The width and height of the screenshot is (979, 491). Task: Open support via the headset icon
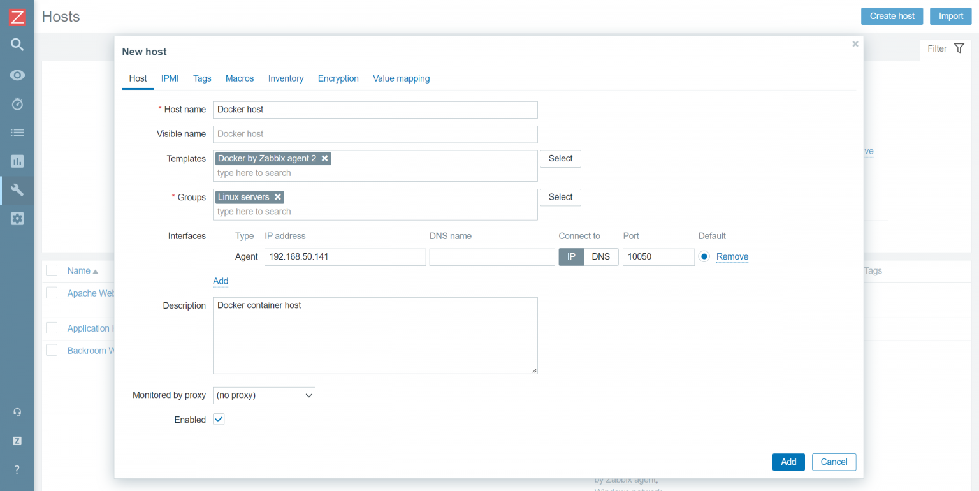17,412
